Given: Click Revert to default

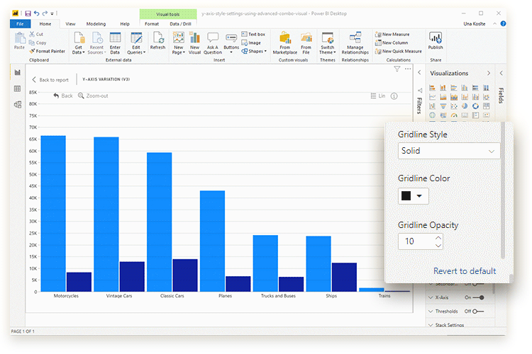Looking at the screenshot, I should [x=465, y=271].
